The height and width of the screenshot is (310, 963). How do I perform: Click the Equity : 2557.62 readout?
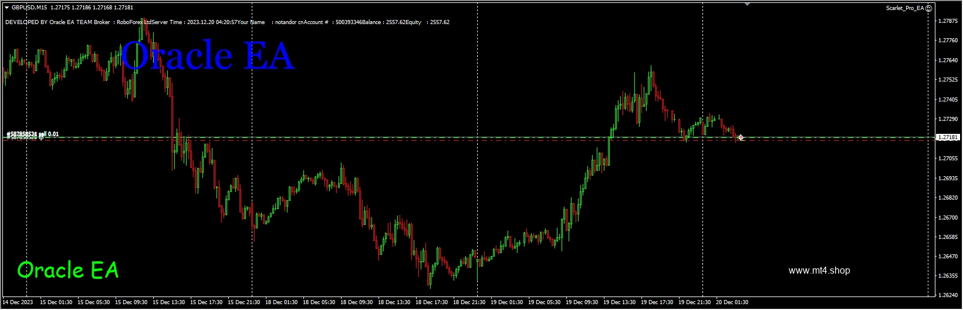coord(428,22)
